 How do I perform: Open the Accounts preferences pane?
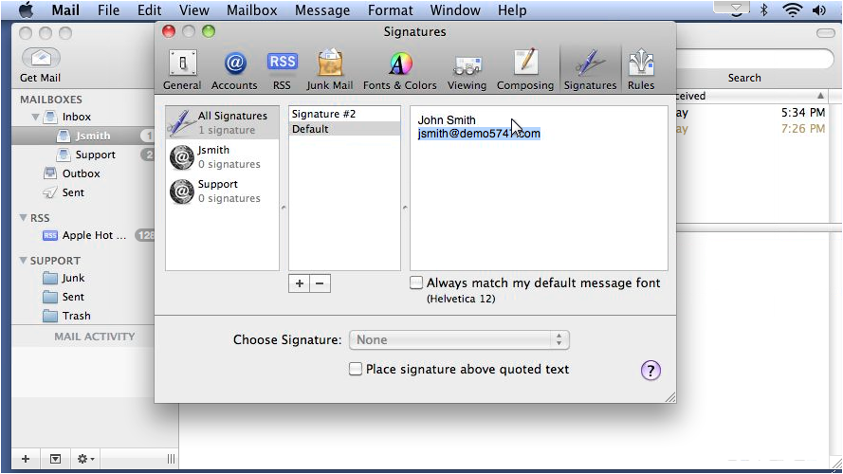click(x=234, y=70)
